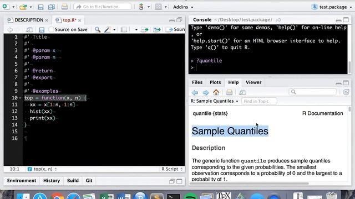Click the Compile Report notebook icon
This screenshot has height=199, width=355.
pyautogui.click(x=124, y=29)
